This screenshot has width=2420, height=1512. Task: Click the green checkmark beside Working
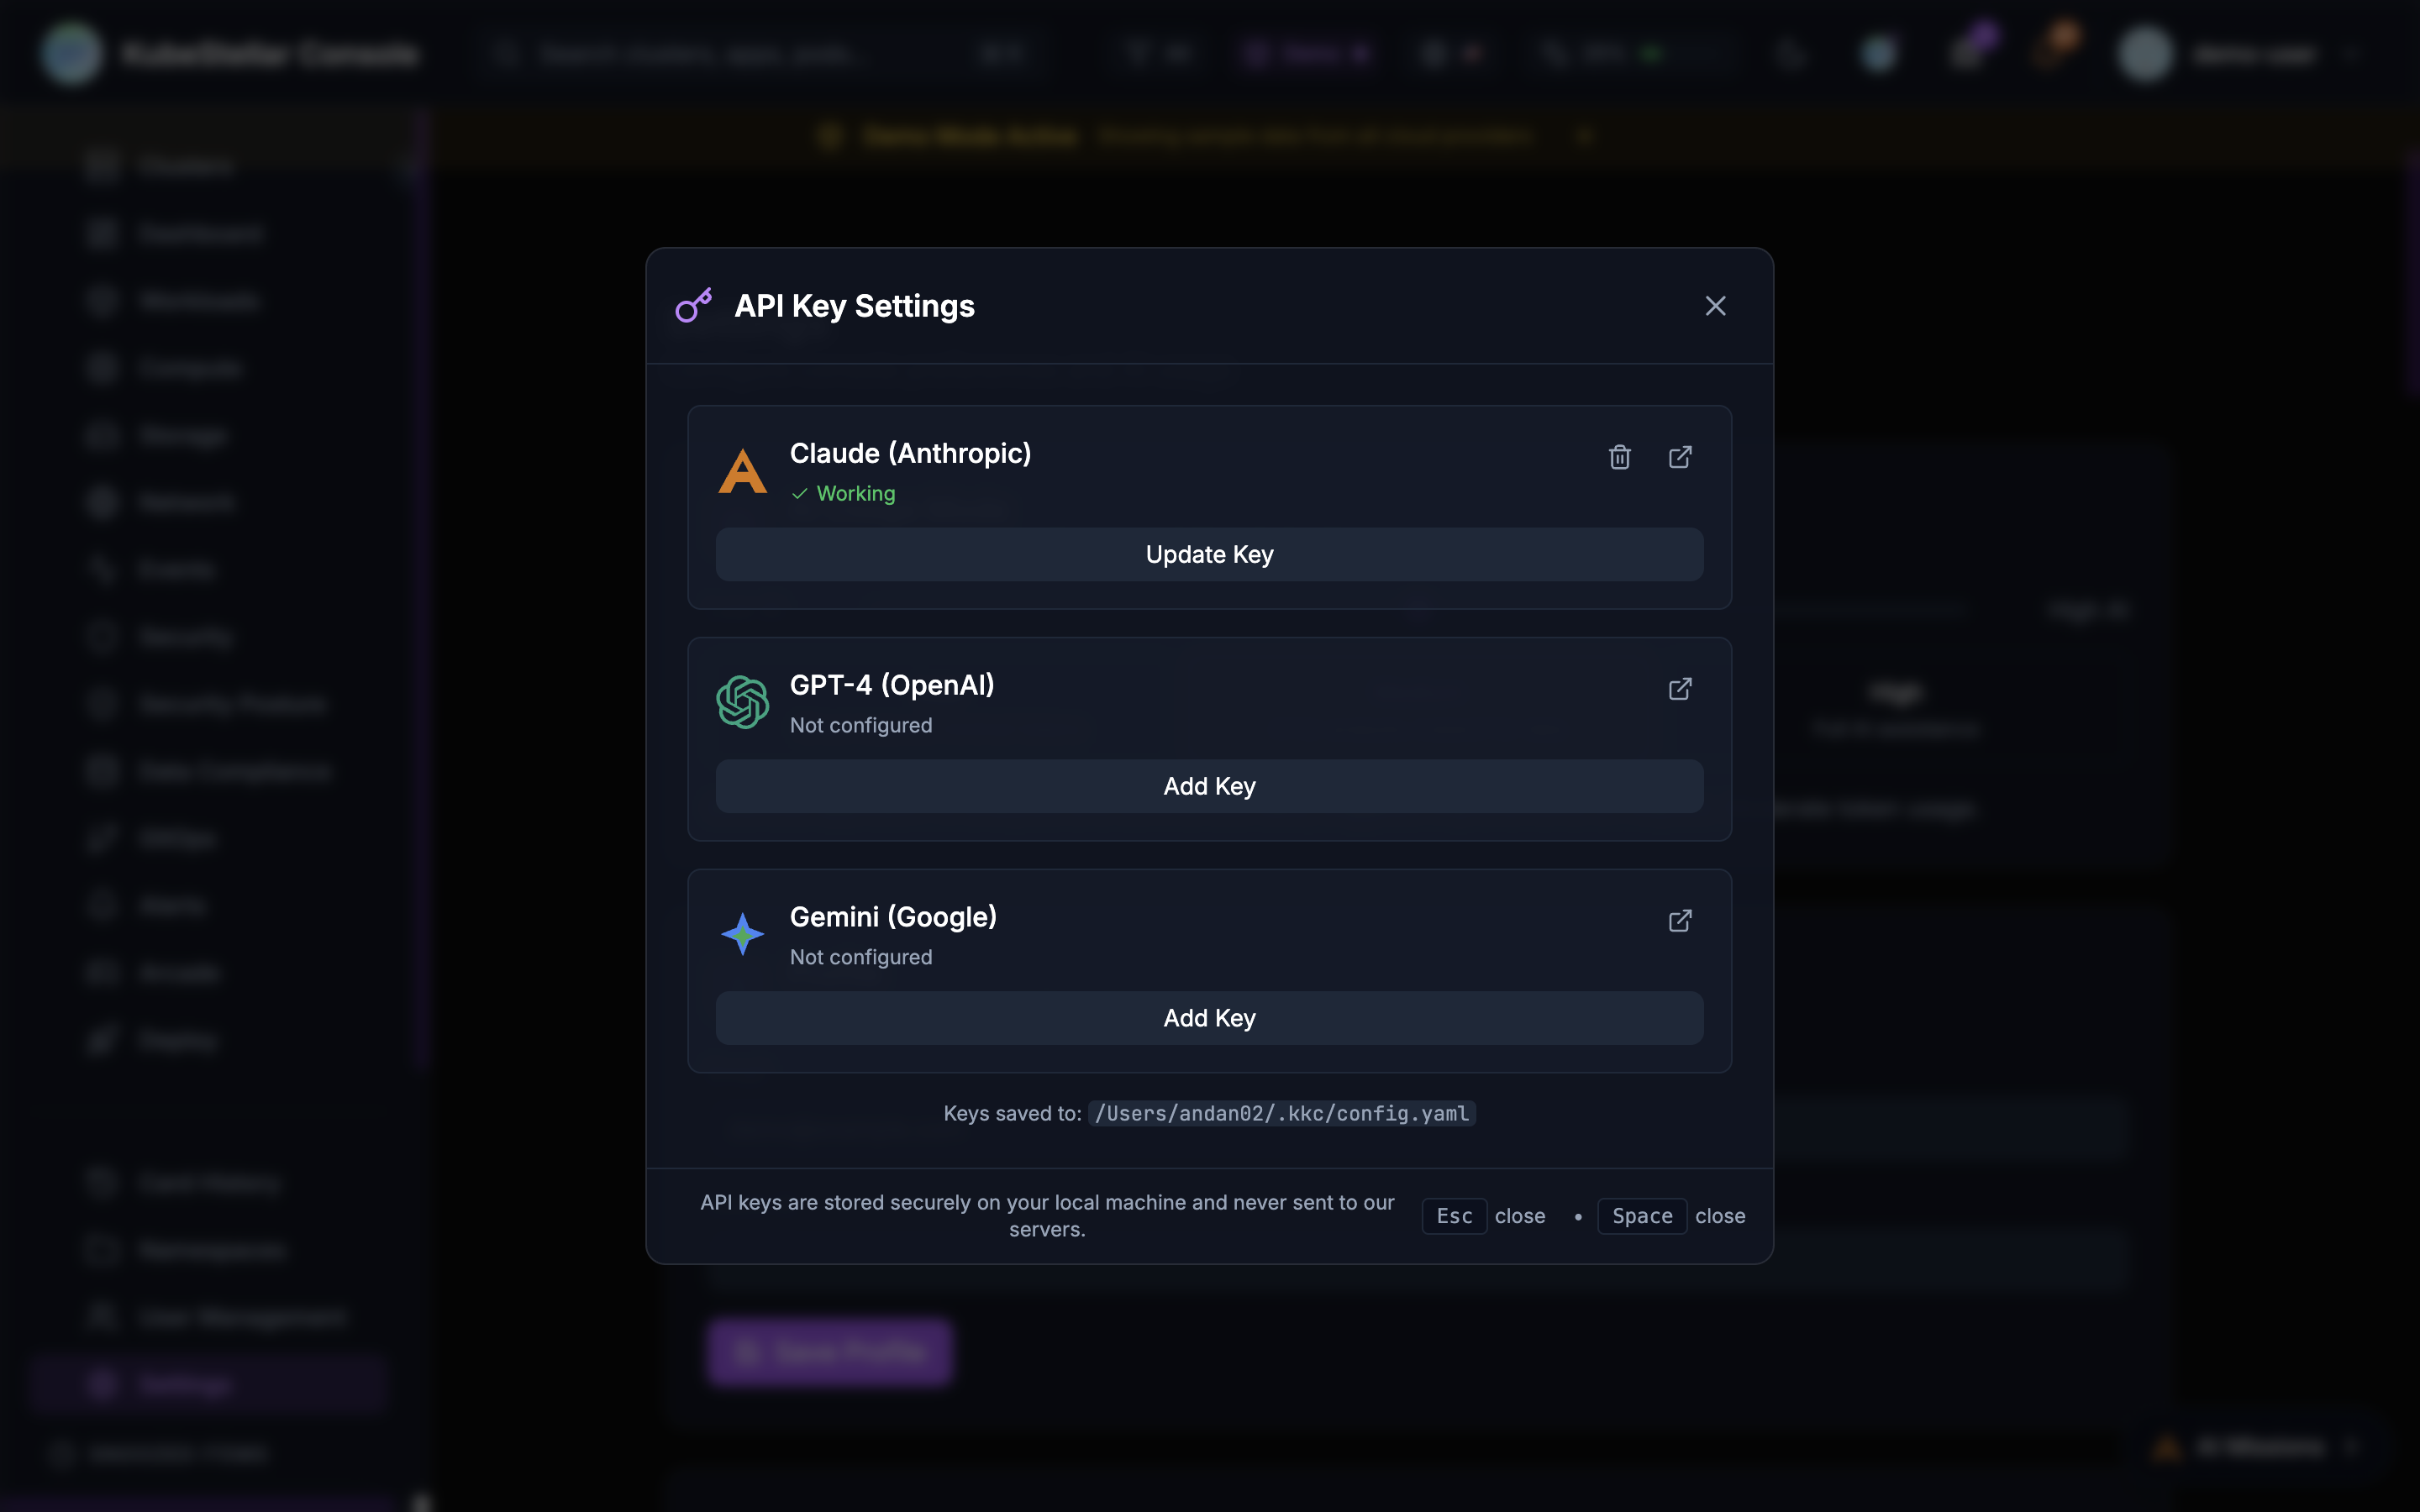coord(799,494)
